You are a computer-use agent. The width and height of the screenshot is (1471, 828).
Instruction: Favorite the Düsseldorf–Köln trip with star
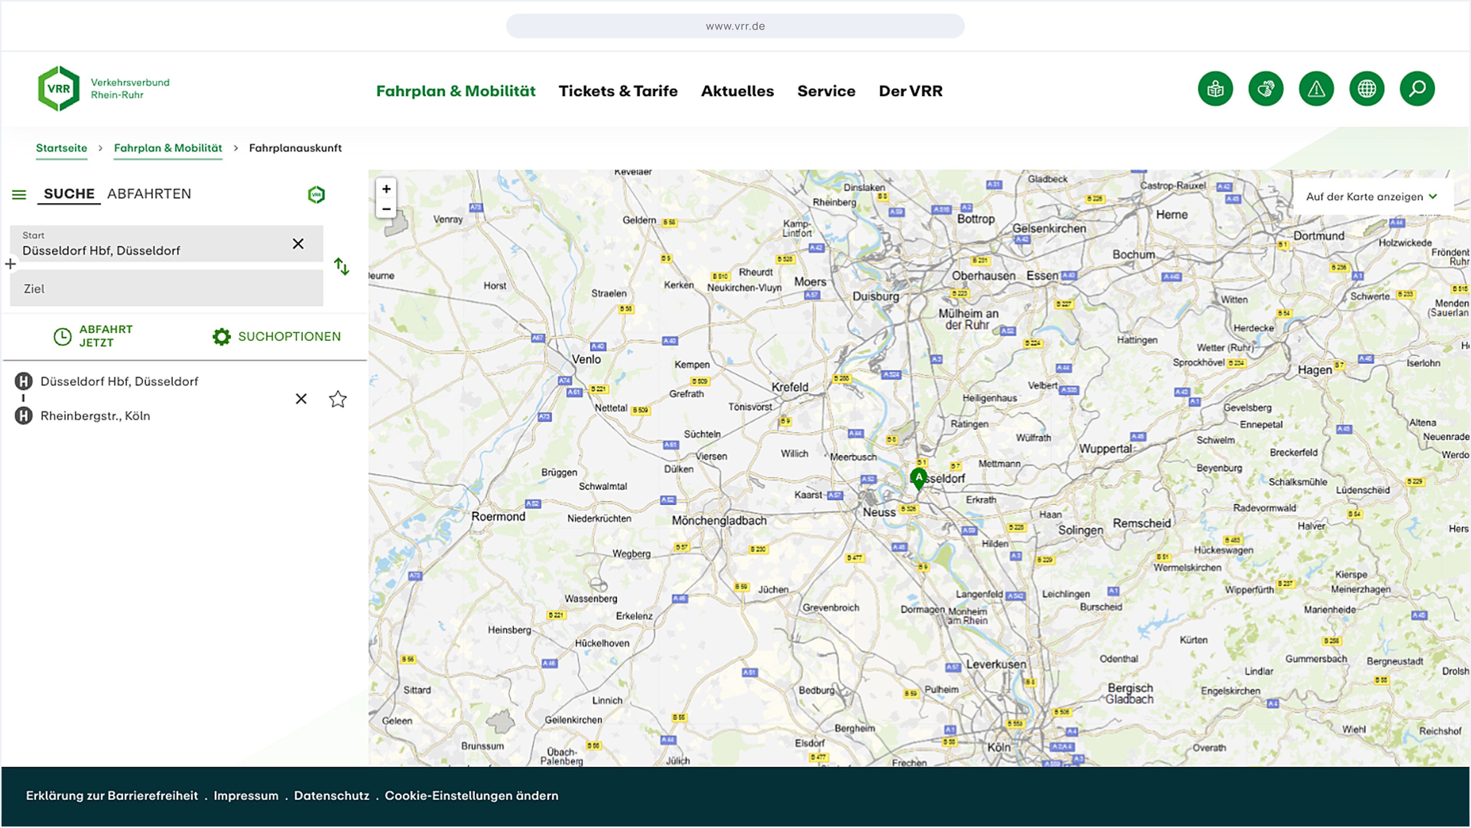coord(337,399)
